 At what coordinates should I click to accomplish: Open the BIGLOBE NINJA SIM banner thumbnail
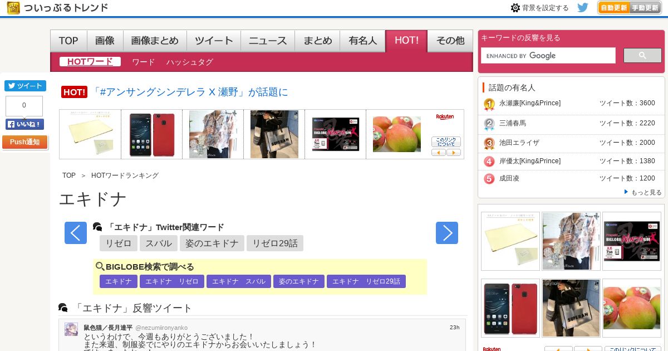point(336,134)
